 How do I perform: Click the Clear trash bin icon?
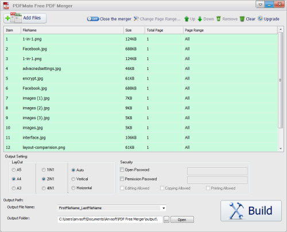242,19
